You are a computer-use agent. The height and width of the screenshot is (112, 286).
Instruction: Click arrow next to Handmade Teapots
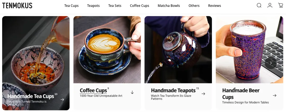point(203,94)
